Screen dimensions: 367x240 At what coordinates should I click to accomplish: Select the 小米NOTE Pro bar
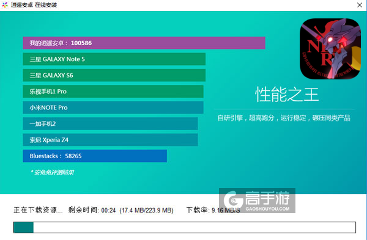113,107
